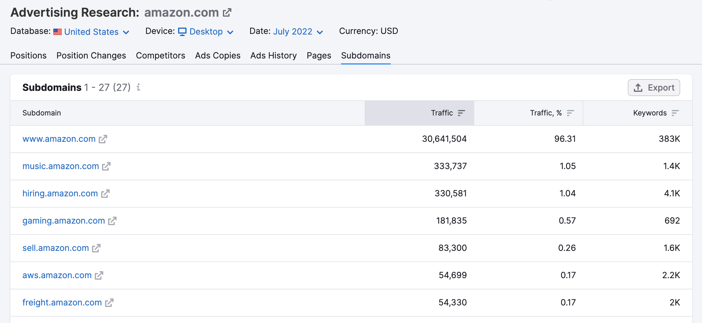Screen dimensions: 702x323
Task: Switch to the Ads Copies tab
Action: click(218, 55)
